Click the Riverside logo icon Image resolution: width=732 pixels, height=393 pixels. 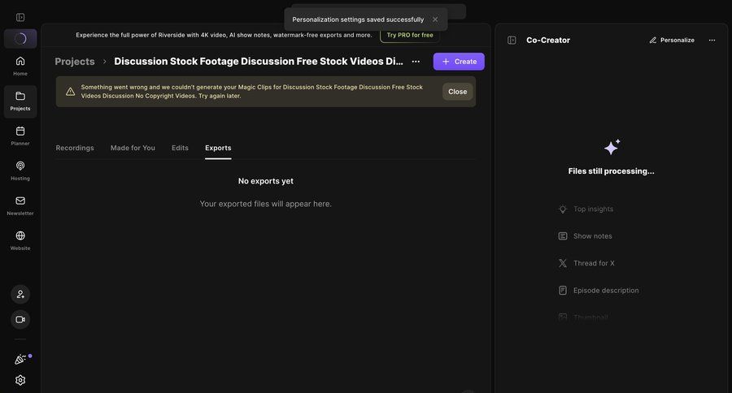coord(20,39)
